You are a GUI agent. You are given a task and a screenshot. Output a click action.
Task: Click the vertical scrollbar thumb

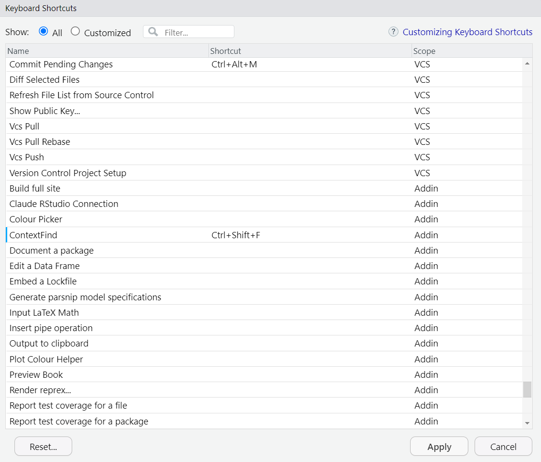(x=527, y=389)
